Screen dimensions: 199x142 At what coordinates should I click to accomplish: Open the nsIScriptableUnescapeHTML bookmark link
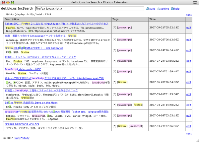coord(54,78)
